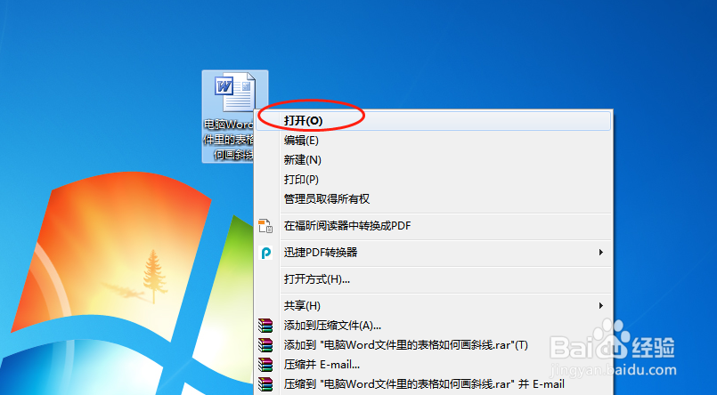Open 迅捷PDF转换器 submenu entry
Viewport: 717px width, 395px height.
pos(433,252)
